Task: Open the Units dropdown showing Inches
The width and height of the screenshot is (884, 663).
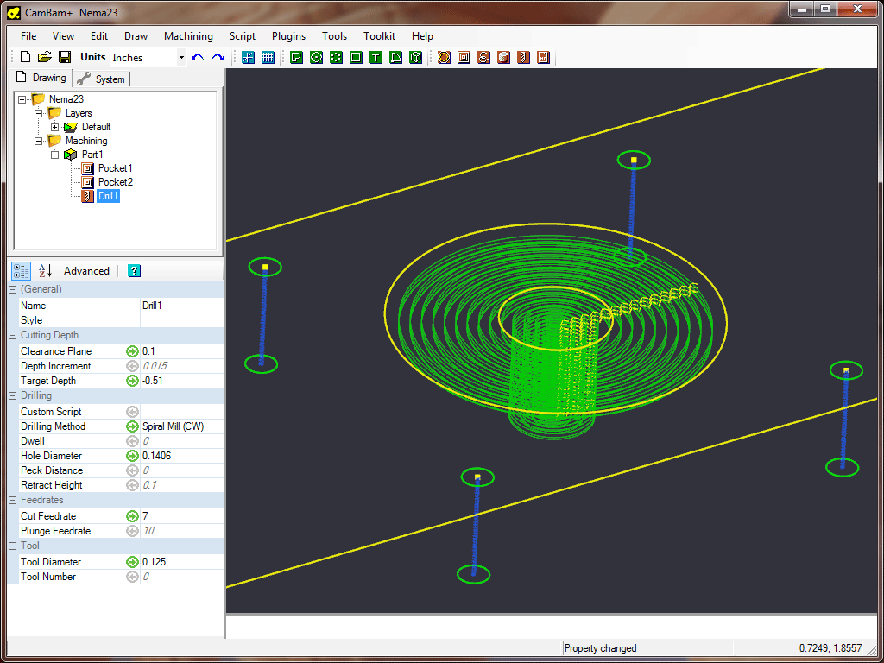Action: 181,58
